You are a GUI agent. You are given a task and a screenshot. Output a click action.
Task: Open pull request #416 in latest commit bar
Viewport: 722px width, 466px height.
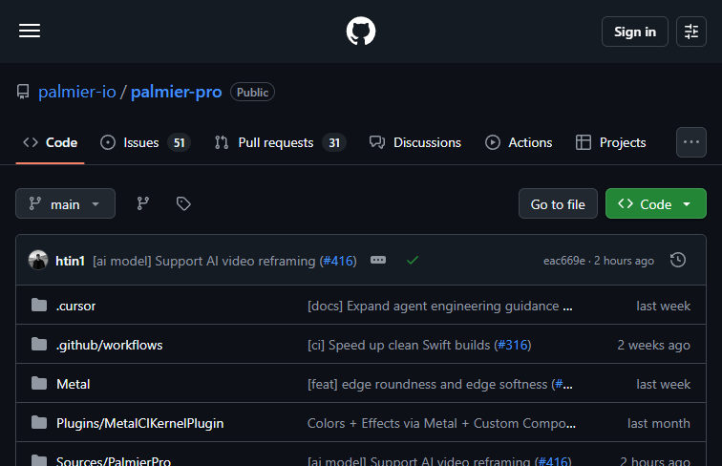click(338, 261)
